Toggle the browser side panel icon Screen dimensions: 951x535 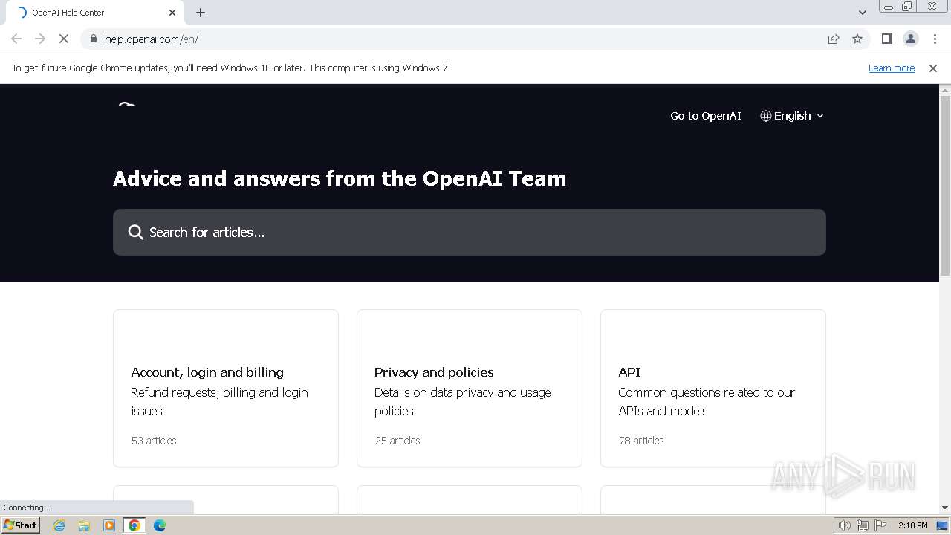pos(886,39)
